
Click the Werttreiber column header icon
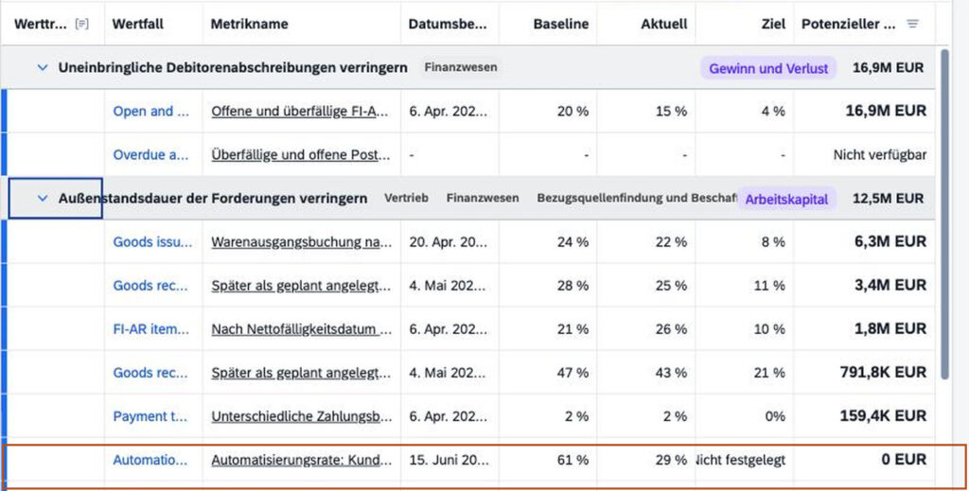click(81, 24)
